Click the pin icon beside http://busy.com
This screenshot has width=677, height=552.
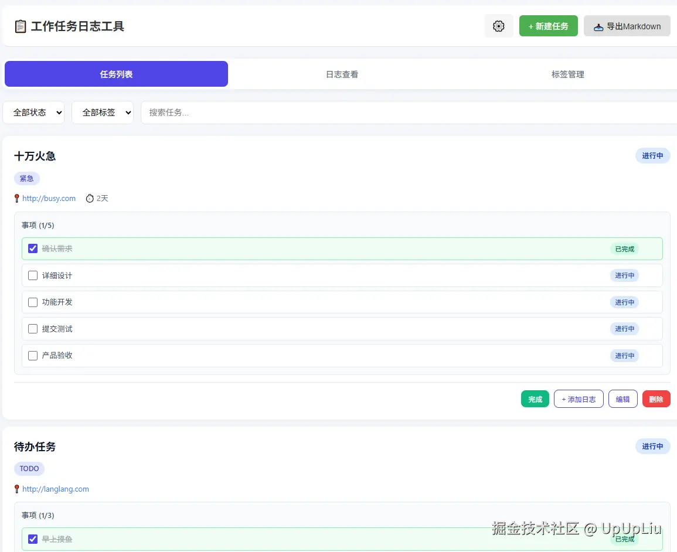[x=17, y=198]
